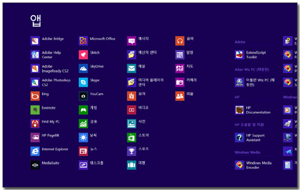Open the Bing app tile
Image resolution: width=300 pixels, height=190 pixels.
coord(35,96)
